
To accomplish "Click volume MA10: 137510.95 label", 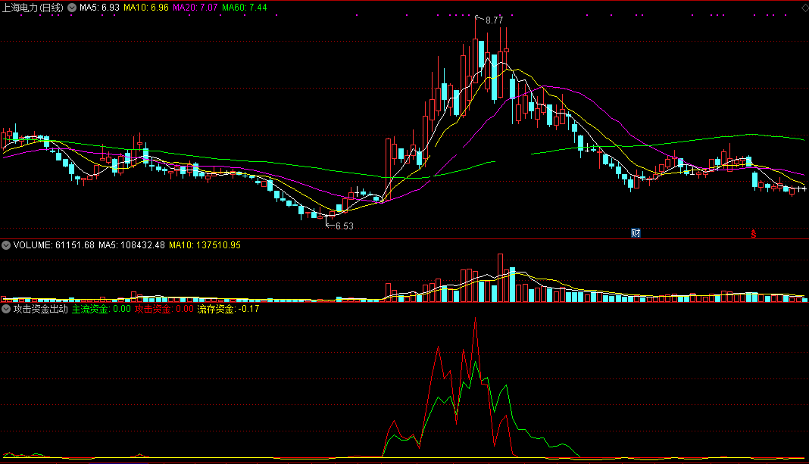I will tap(205, 245).
